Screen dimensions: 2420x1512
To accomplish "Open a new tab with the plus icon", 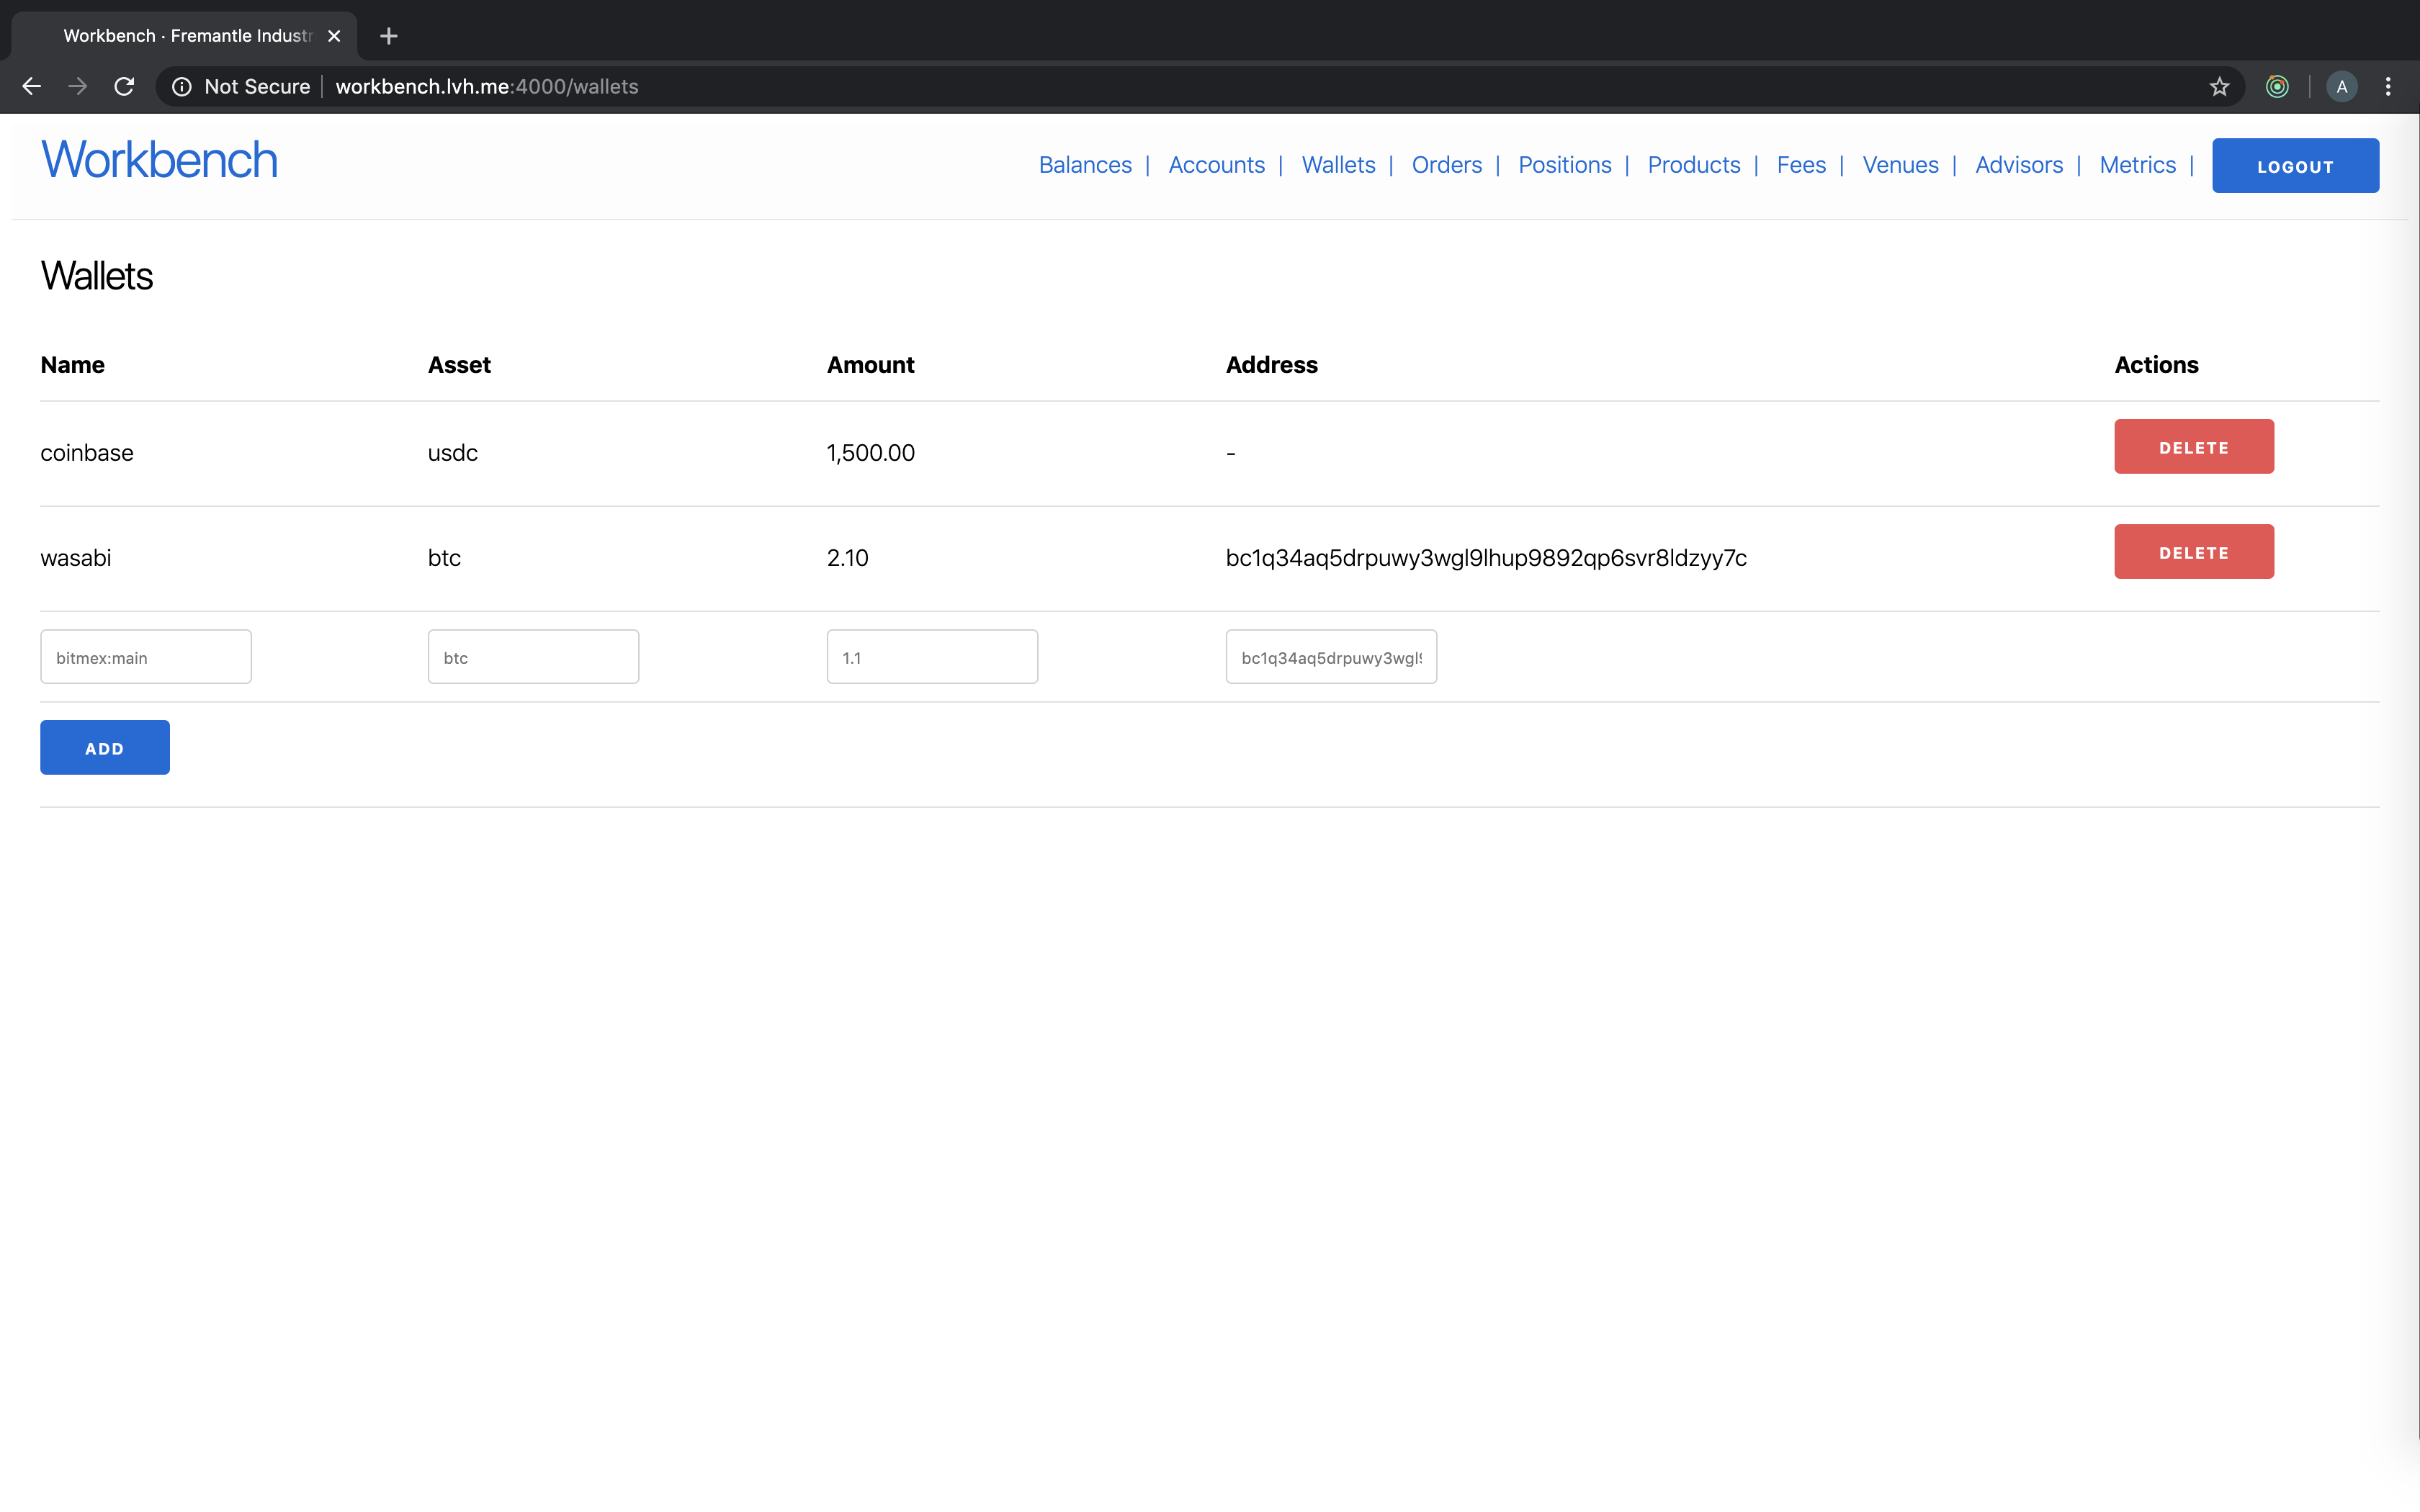I will [389, 36].
